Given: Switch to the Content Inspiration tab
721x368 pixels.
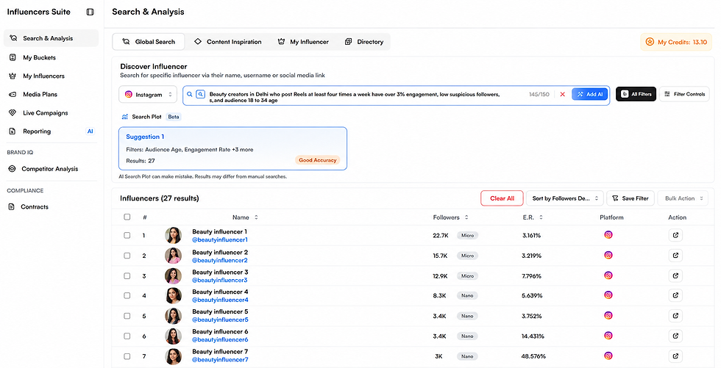Looking at the screenshot, I should (x=227, y=42).
